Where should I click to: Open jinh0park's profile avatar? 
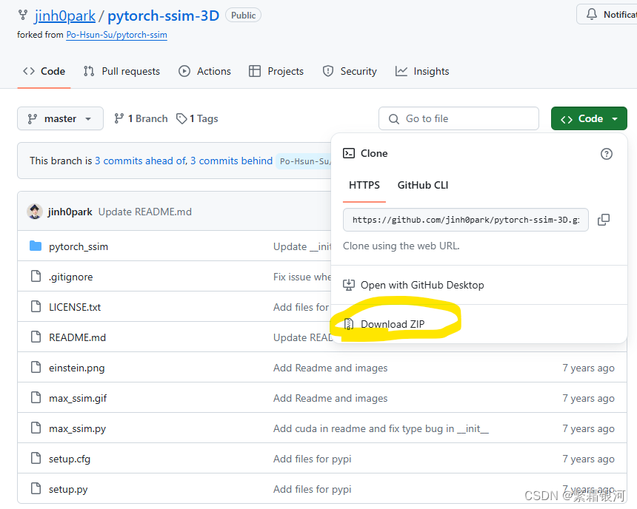35,211
